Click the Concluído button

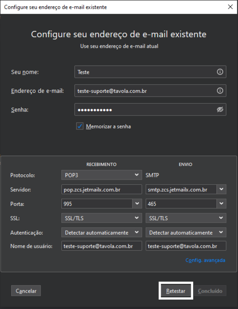tap(210, 291)
